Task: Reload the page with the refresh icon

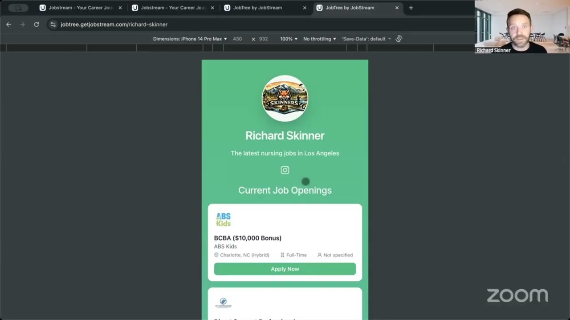Action: tap(37, 24)
